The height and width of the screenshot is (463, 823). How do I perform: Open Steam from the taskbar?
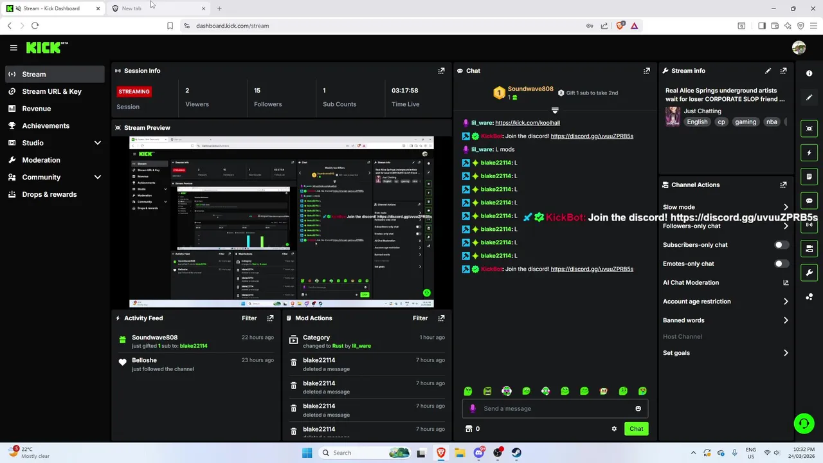[517, 453]
